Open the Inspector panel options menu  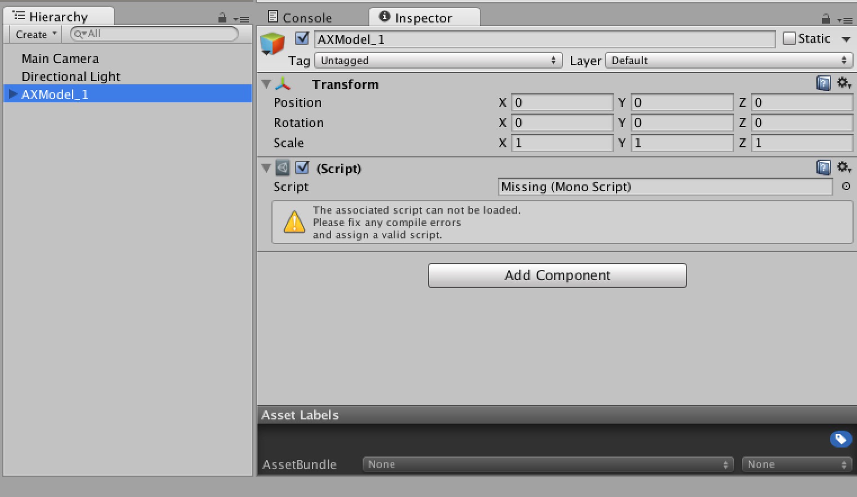pos(844,20)
